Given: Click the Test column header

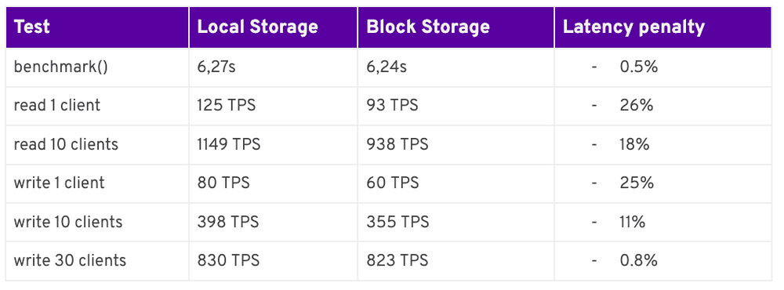Looking at the screenshot, I should point(32,27).
